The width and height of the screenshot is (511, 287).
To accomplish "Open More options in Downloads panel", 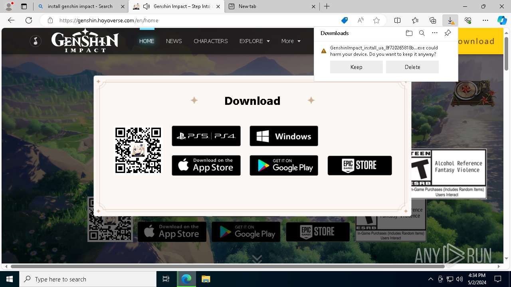I will [435, 33].
